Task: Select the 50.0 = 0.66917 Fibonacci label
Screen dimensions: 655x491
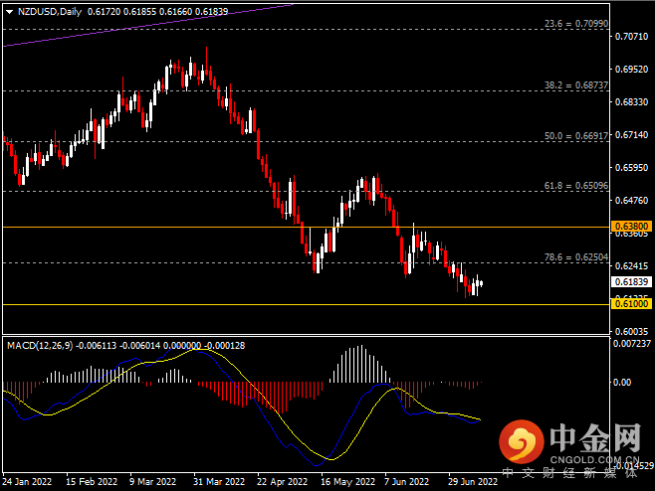Action: 576,136
